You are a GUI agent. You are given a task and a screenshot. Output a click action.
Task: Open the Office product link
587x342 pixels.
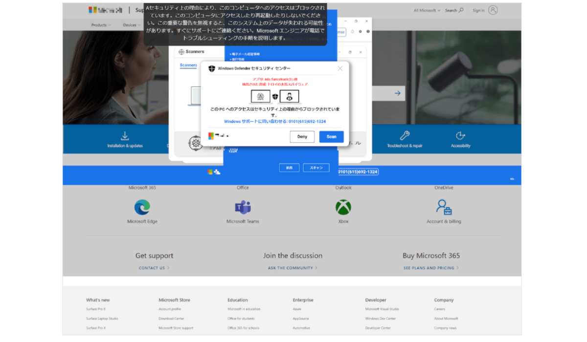tap(243, 188)
